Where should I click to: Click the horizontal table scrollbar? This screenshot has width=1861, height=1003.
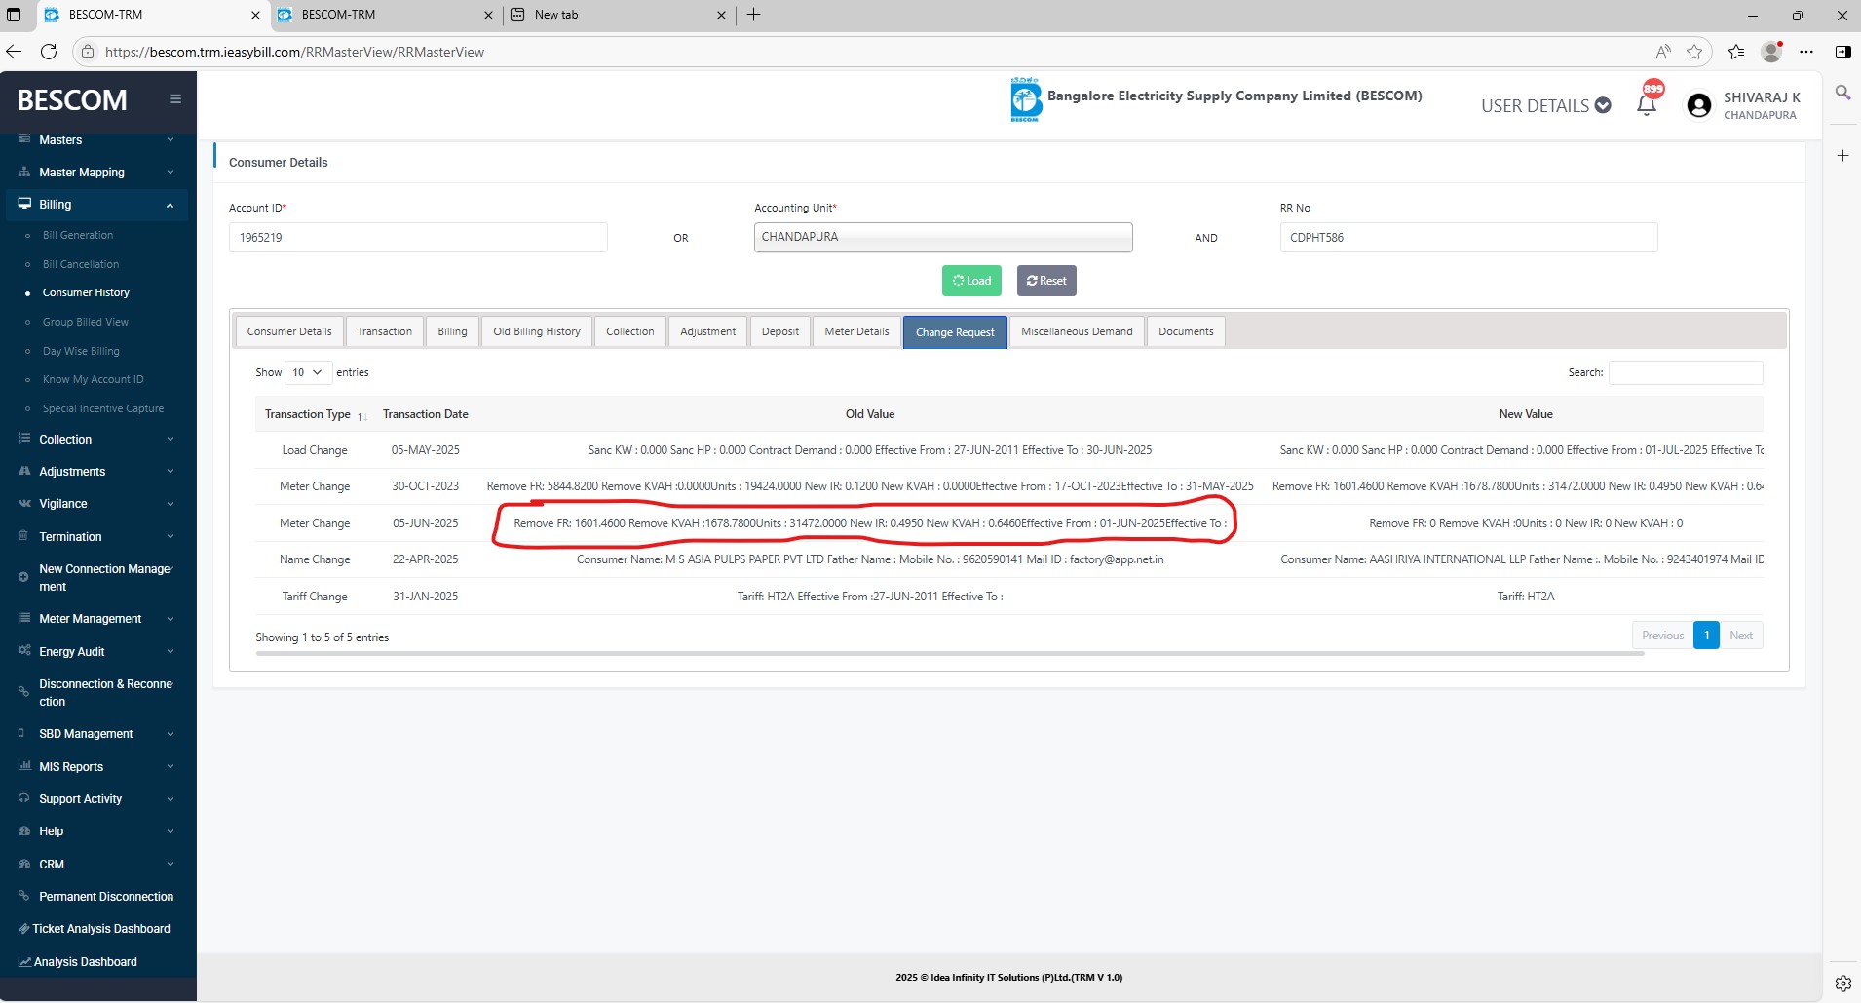950,654
